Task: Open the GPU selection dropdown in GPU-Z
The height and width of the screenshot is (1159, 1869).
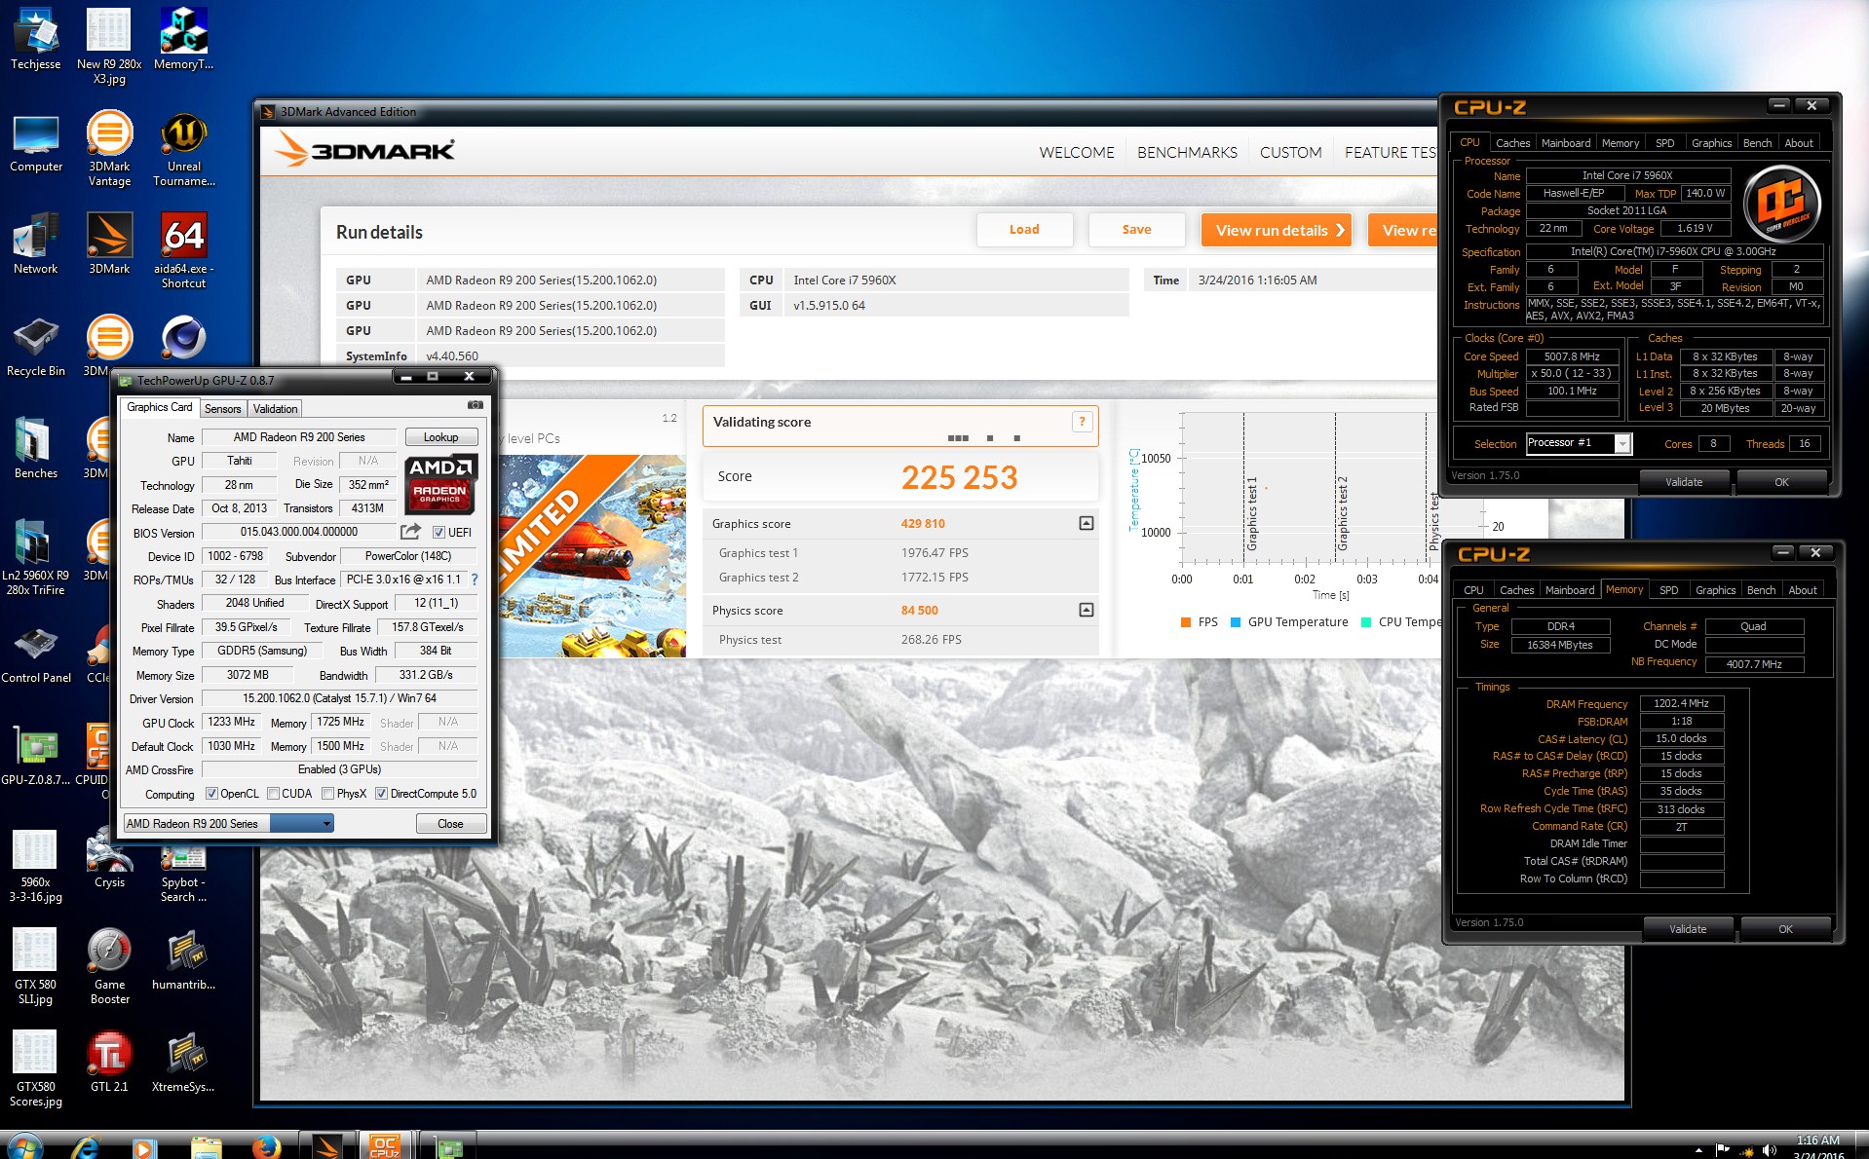Action: [x=228, y=824]
